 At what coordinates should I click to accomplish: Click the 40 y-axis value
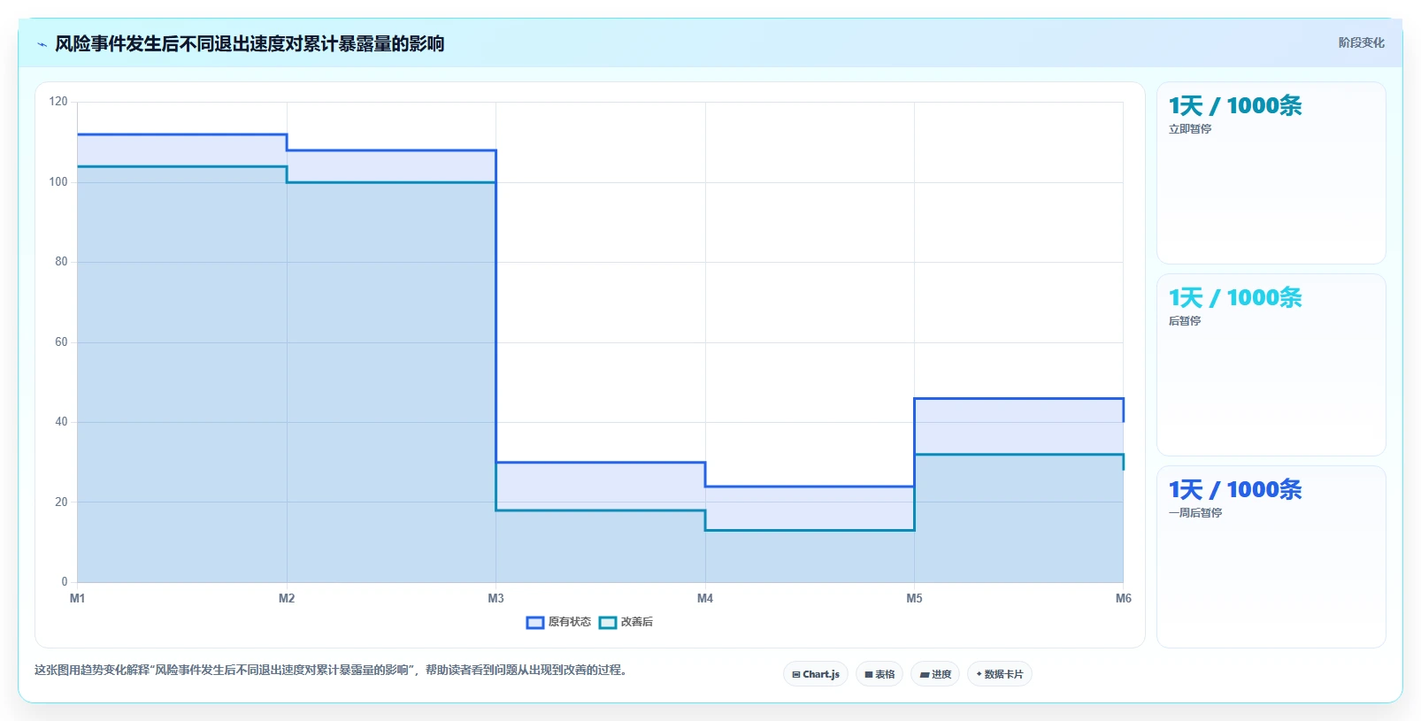[61, 422]
